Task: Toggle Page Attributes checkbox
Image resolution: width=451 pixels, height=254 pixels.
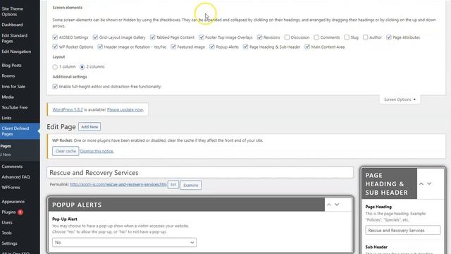Action: point(388,37)
